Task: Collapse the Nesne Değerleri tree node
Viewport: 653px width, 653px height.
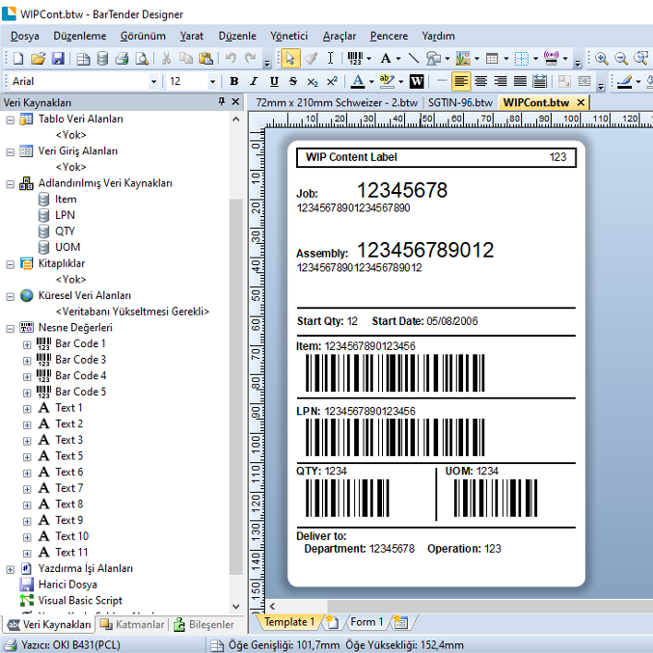Action: click(11, 328)
